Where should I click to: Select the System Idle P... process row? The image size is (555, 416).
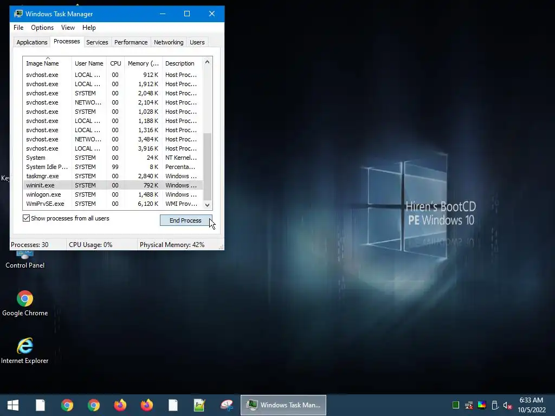click(x=113, y=167)
